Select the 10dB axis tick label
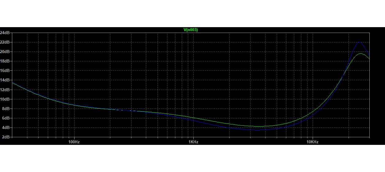 pos(5,99)
